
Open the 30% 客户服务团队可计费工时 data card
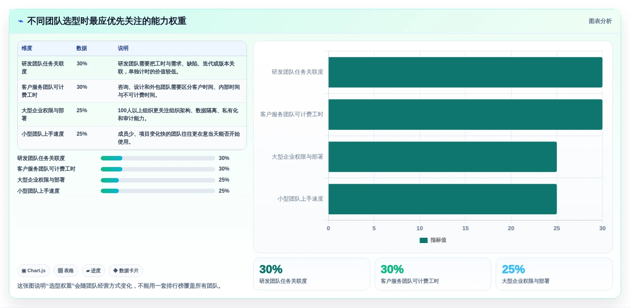click(x=433, y=274)
